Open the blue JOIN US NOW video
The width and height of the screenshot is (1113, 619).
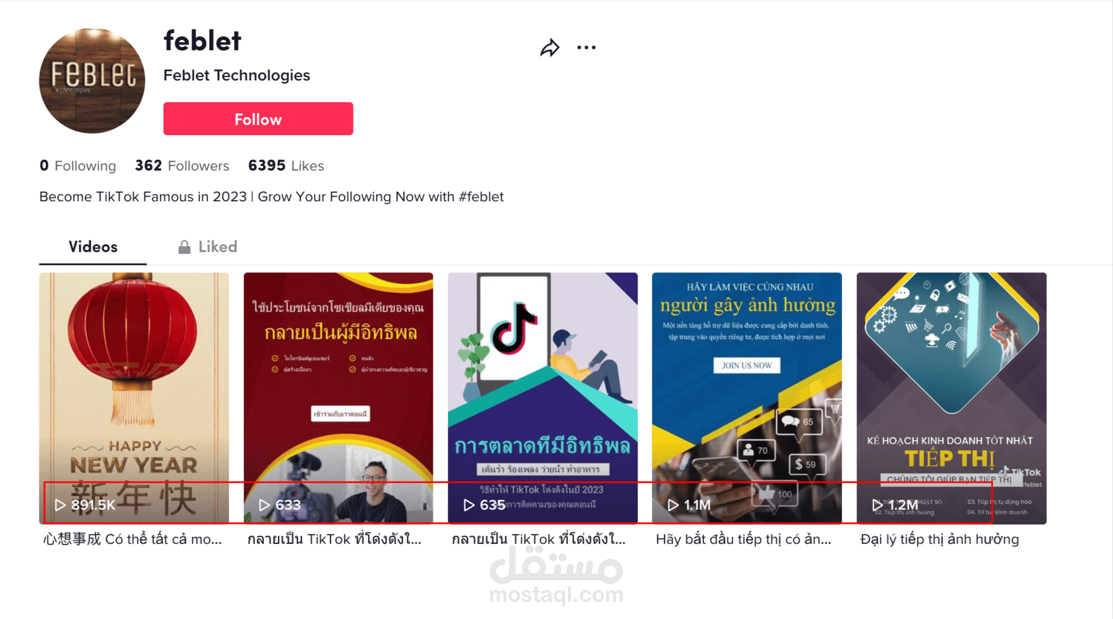pyautogui.click(x=747, y=398)
